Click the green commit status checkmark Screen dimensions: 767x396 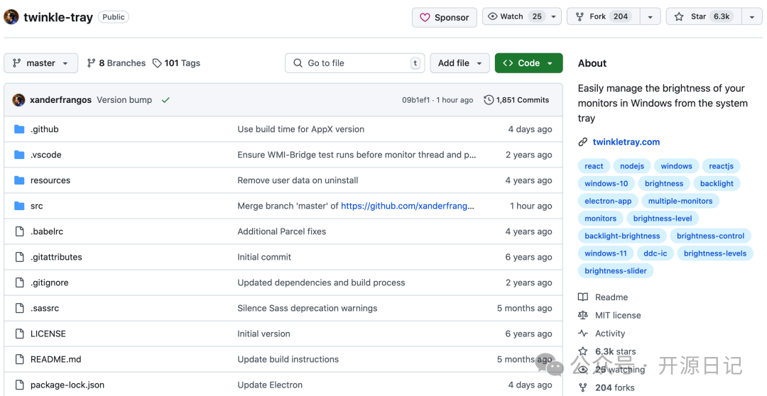pyautogui.click(x=165, y=100)
